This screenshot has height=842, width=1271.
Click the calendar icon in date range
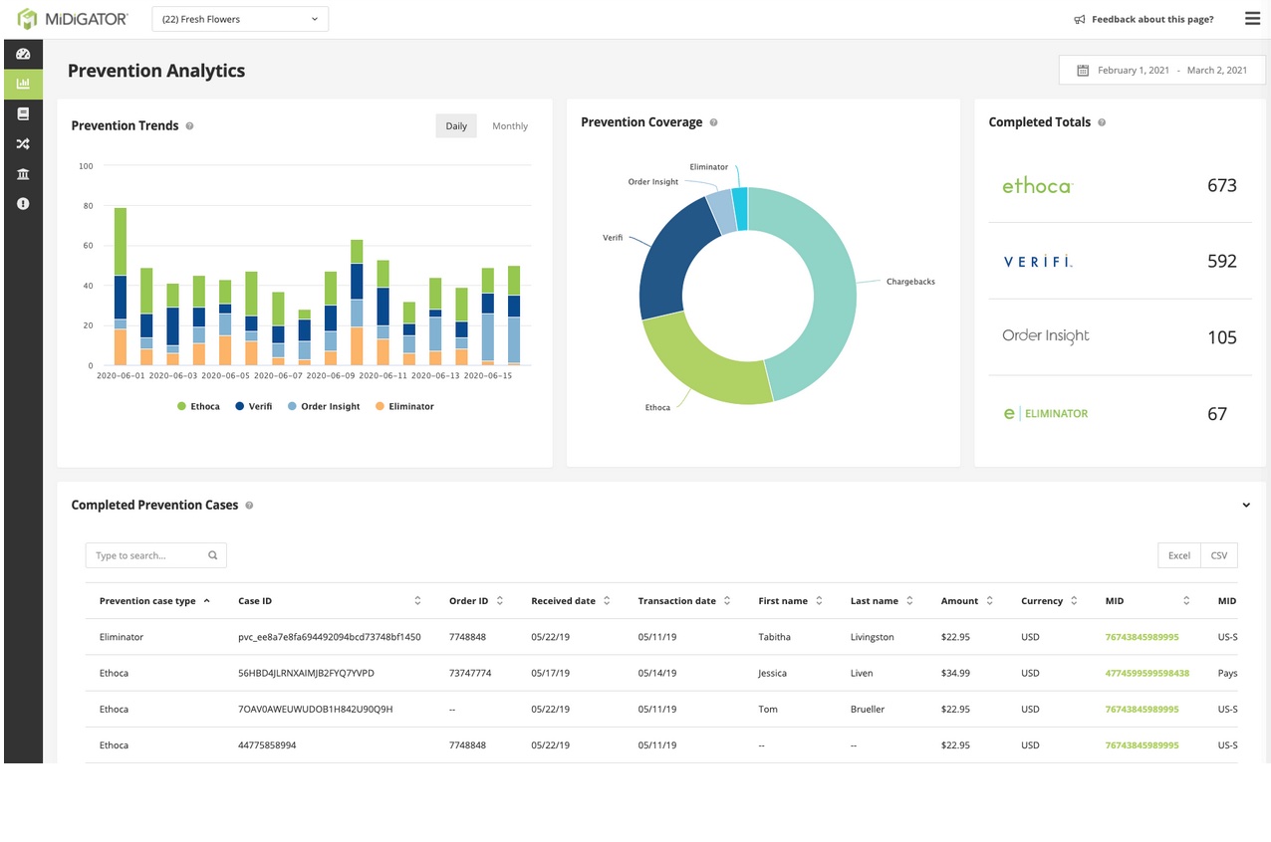point(1083,71)
